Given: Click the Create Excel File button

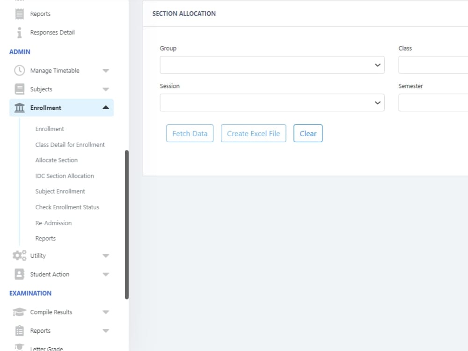Looking at the screenshot, I should pyautogui.click(x=253, y=133).
